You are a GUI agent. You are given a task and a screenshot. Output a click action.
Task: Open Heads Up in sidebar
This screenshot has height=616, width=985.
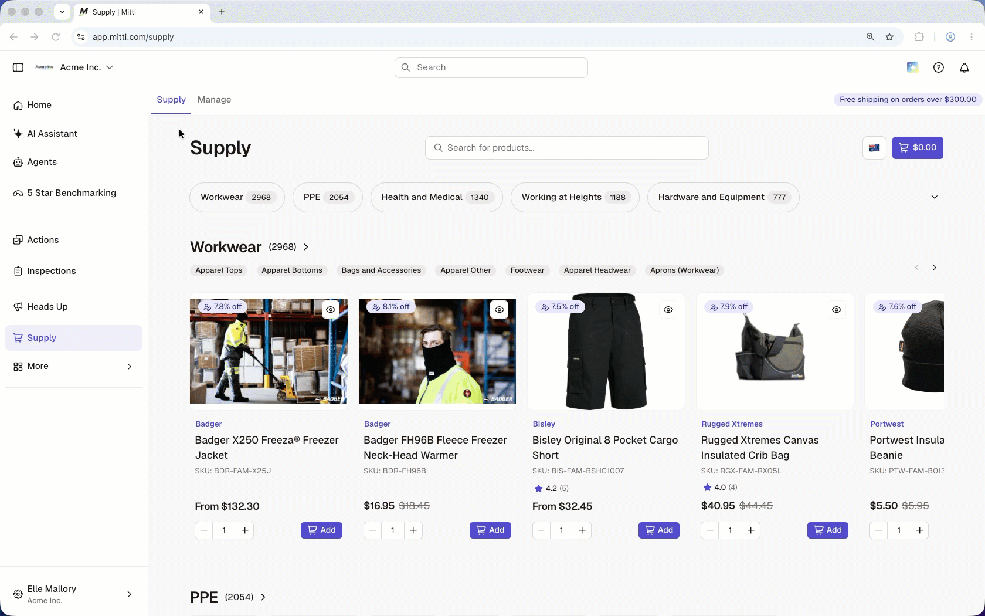pyautogui.click(x=74, y=307)
